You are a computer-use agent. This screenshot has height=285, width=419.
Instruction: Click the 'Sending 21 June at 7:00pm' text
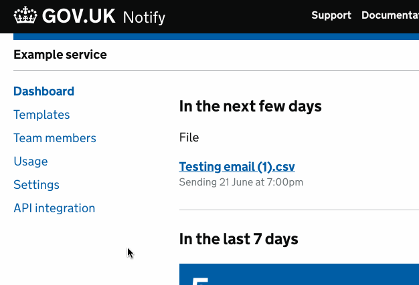241,182
